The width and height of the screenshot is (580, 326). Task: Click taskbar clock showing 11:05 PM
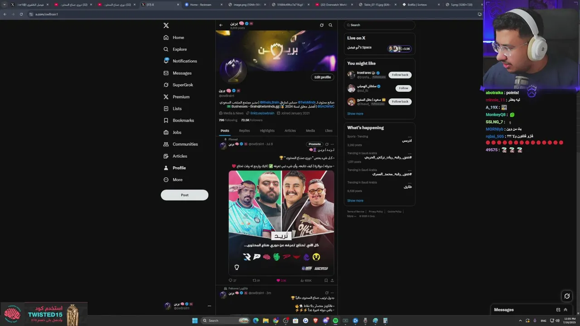click(x=569, y=321)
